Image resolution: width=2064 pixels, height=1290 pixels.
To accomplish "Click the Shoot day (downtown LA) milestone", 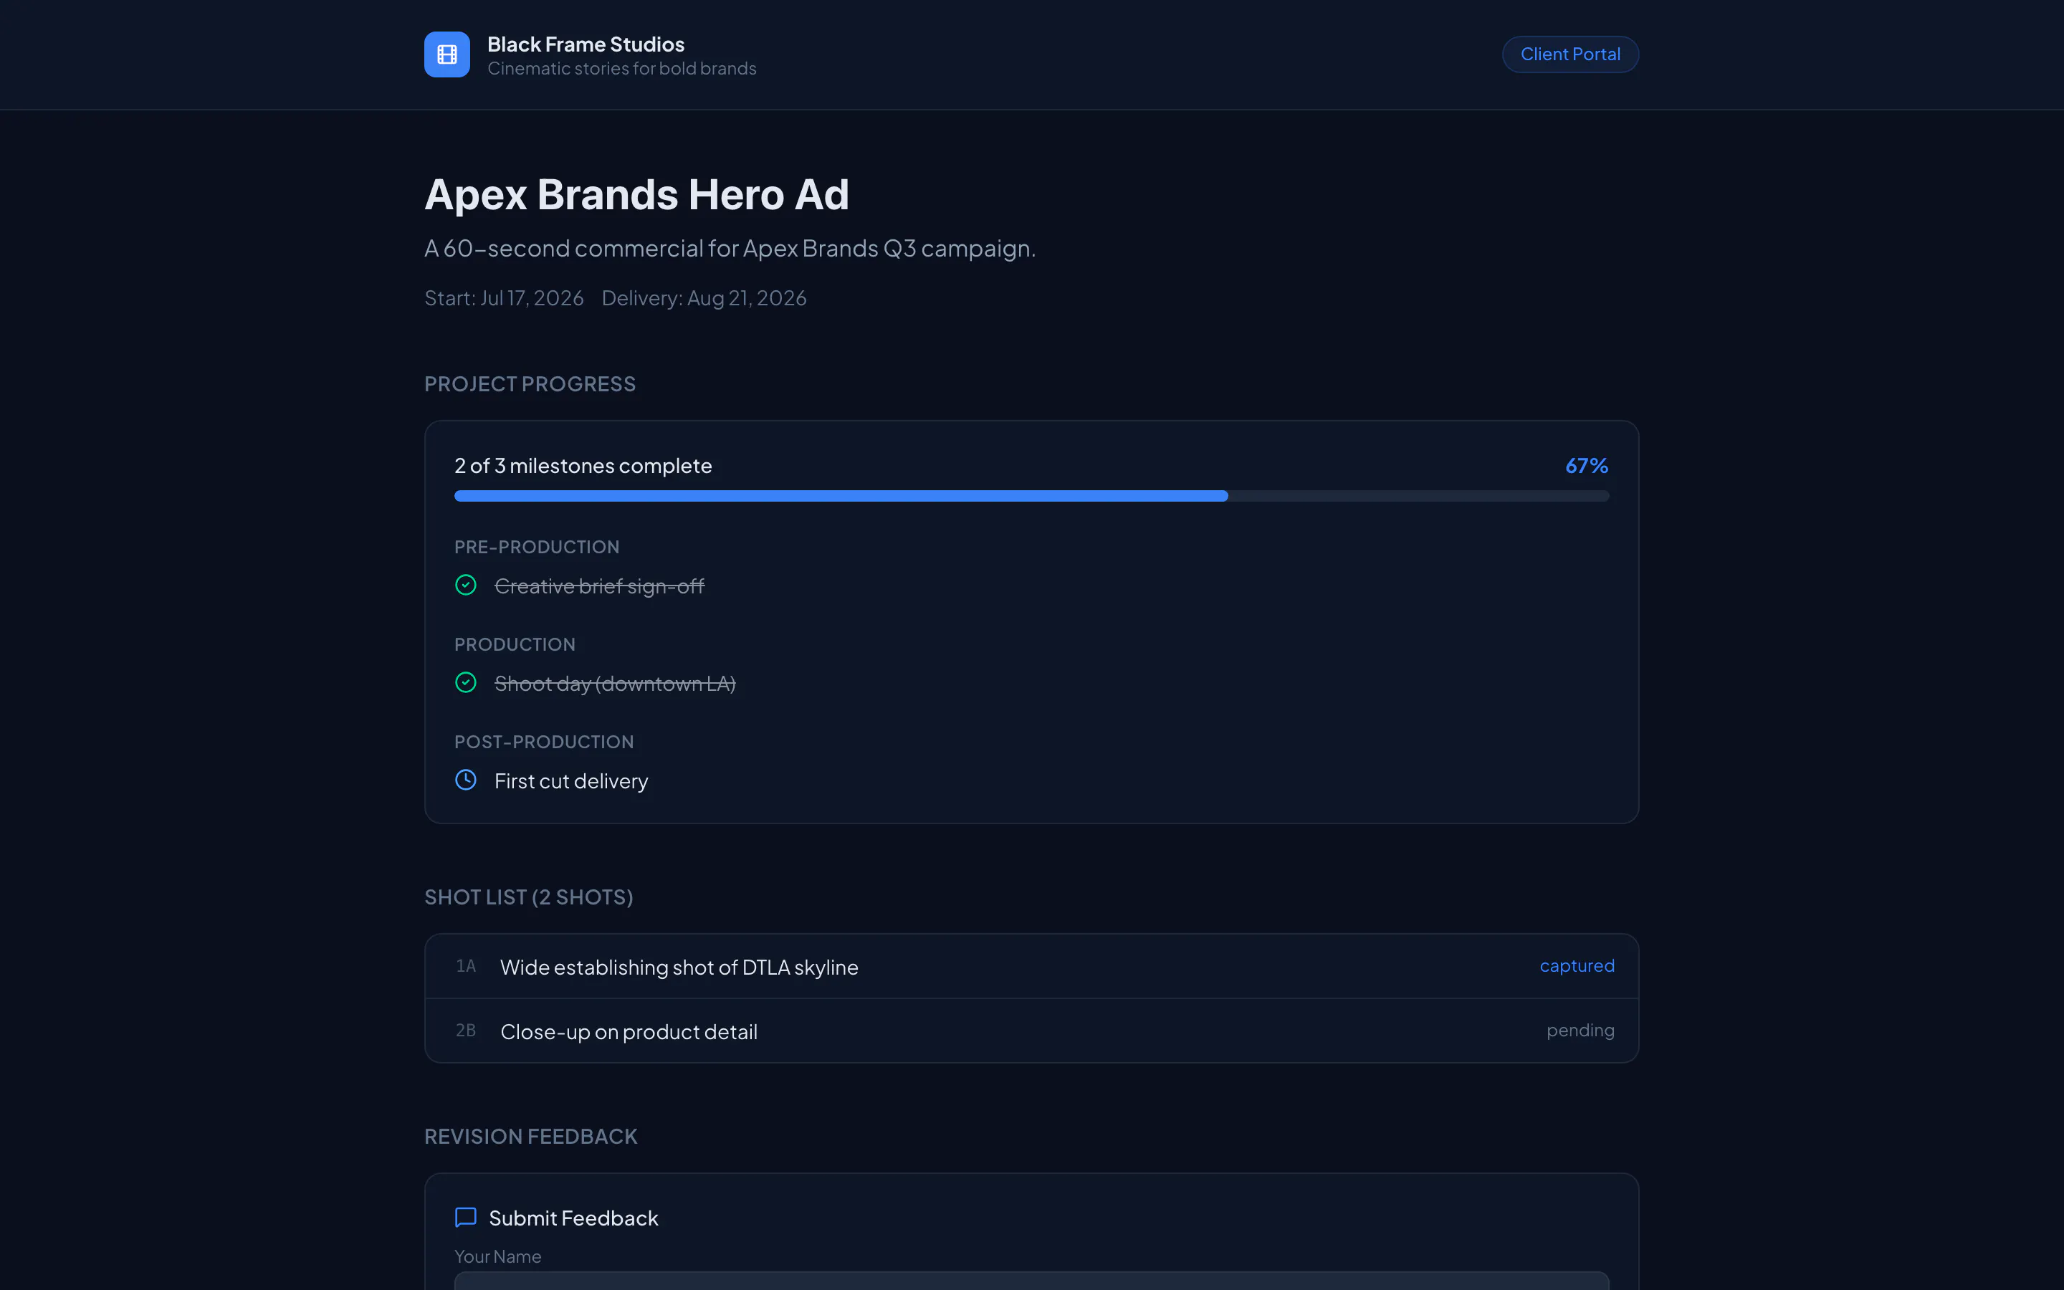I will (x=615, y=684).
